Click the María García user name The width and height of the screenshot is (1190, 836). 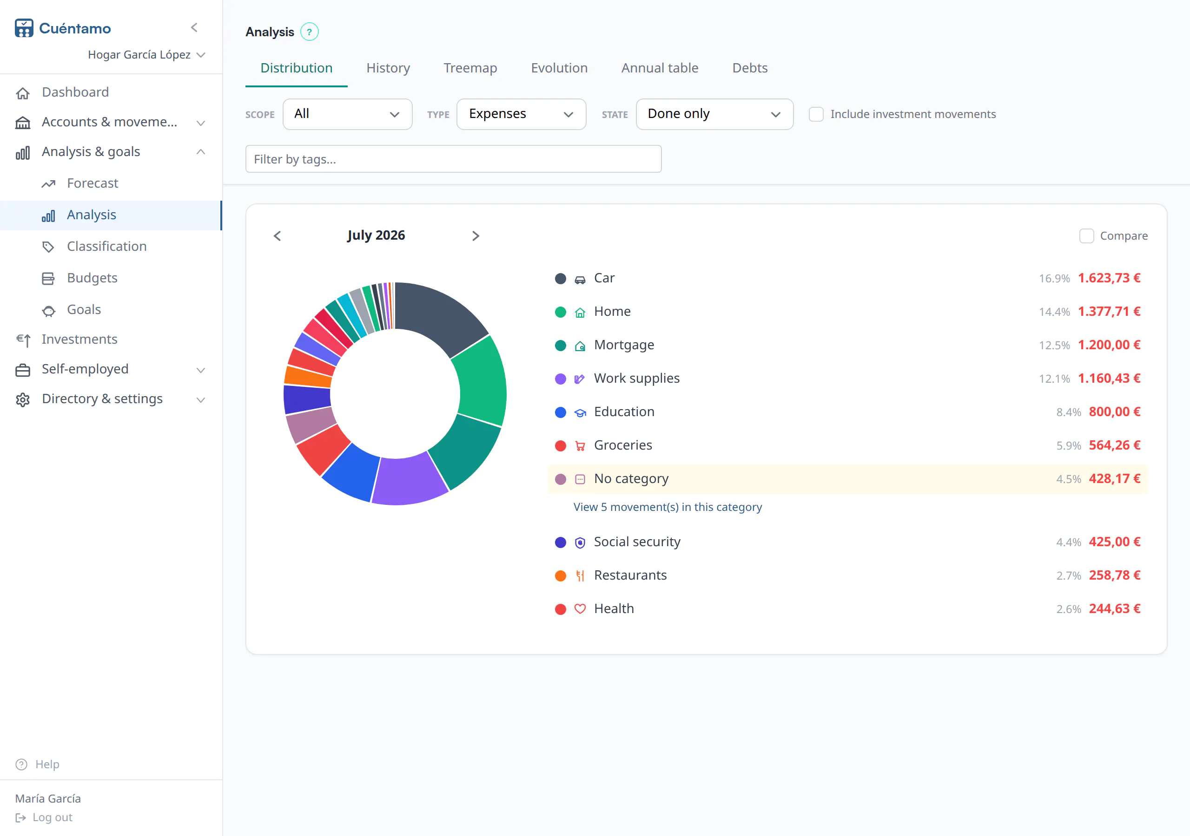[48, 798]
